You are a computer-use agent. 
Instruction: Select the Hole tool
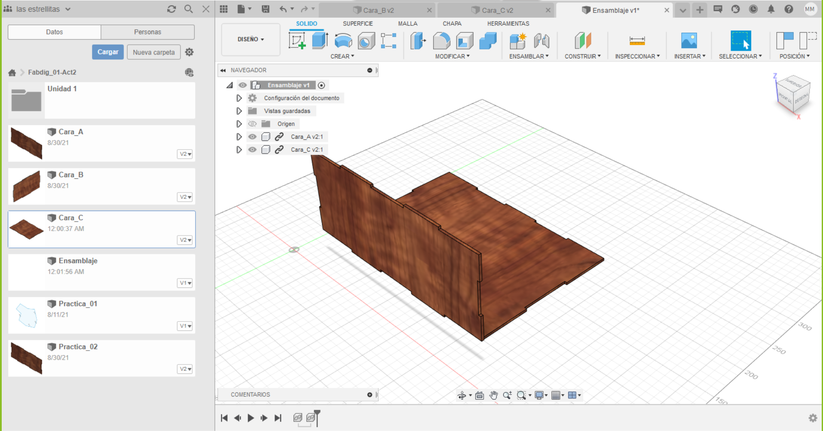coord(366,41)
